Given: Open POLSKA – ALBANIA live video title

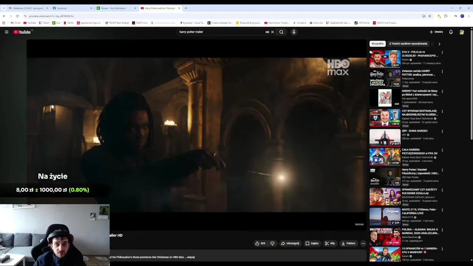Looking at the screenshot, I should 420,231.
